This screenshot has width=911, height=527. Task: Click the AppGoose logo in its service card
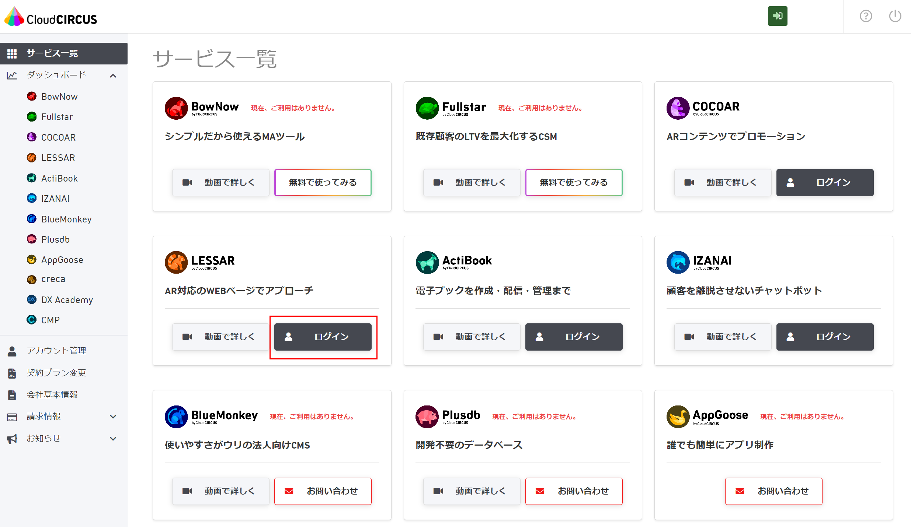(x=707, y=417)
